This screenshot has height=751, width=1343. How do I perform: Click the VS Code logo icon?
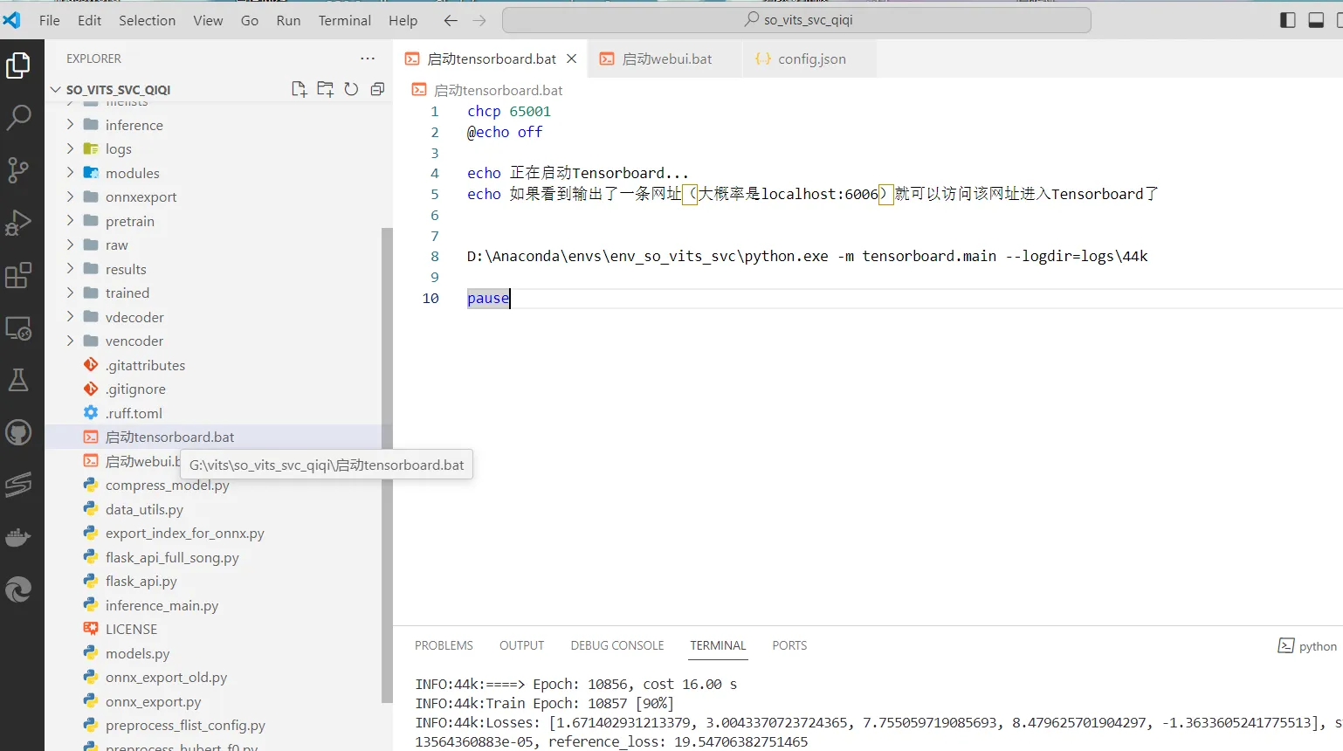11,20
